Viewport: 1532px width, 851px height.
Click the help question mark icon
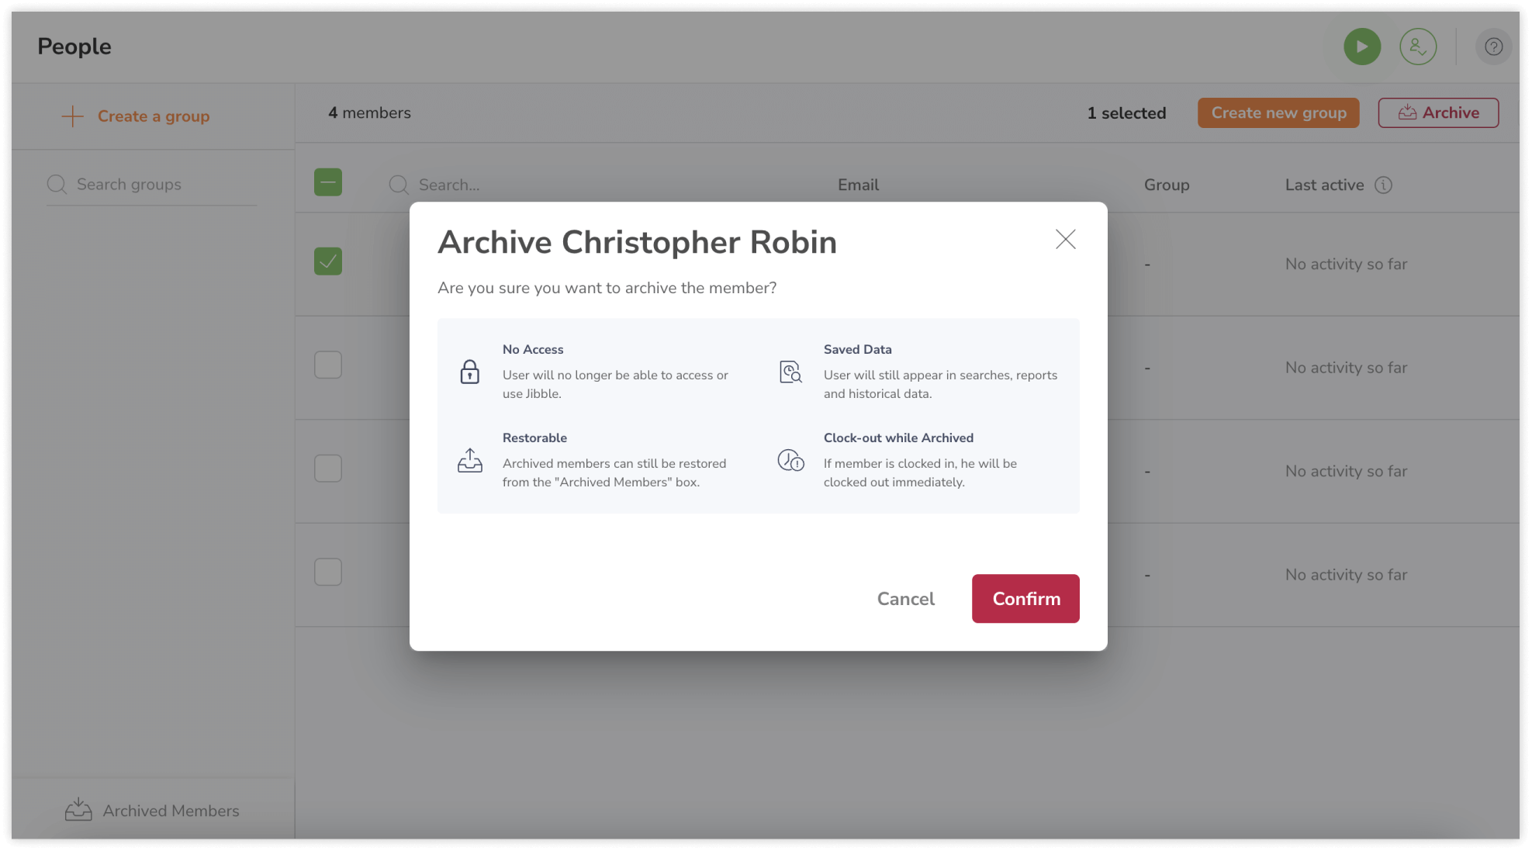tap(1493, 47)
